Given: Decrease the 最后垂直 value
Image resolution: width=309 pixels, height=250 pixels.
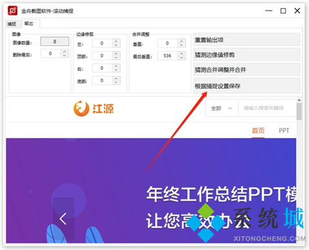Looking at the screenshot, I should (x=182, y=57).
